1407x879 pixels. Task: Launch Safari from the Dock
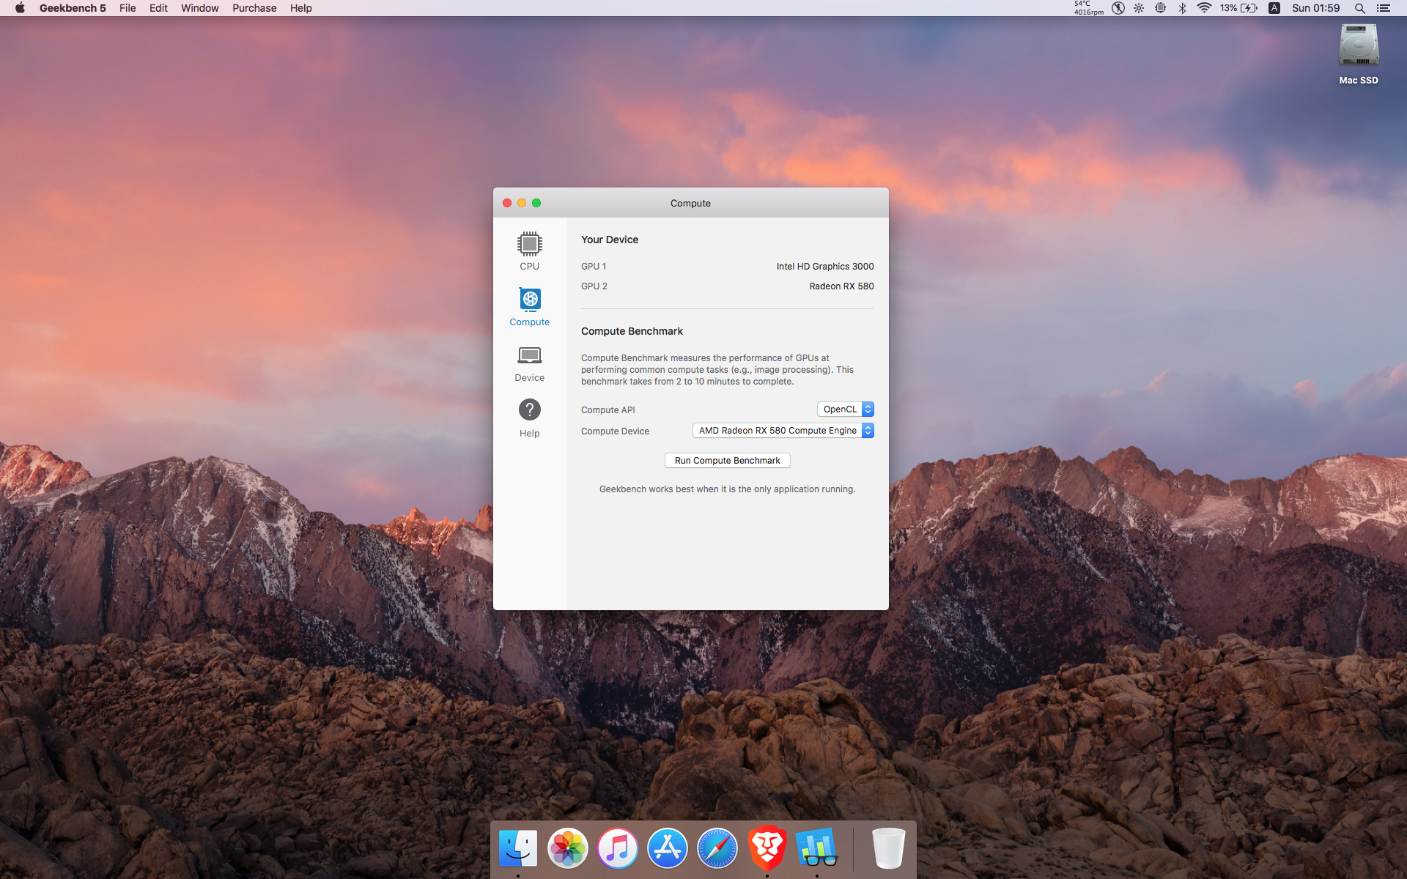[717, 848]
